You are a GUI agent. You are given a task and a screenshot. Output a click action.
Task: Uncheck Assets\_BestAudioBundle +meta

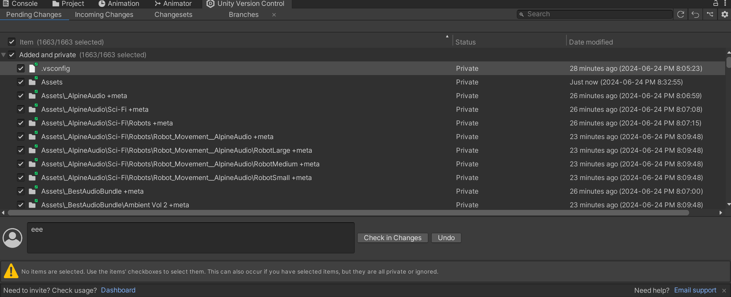coord(20,191)
